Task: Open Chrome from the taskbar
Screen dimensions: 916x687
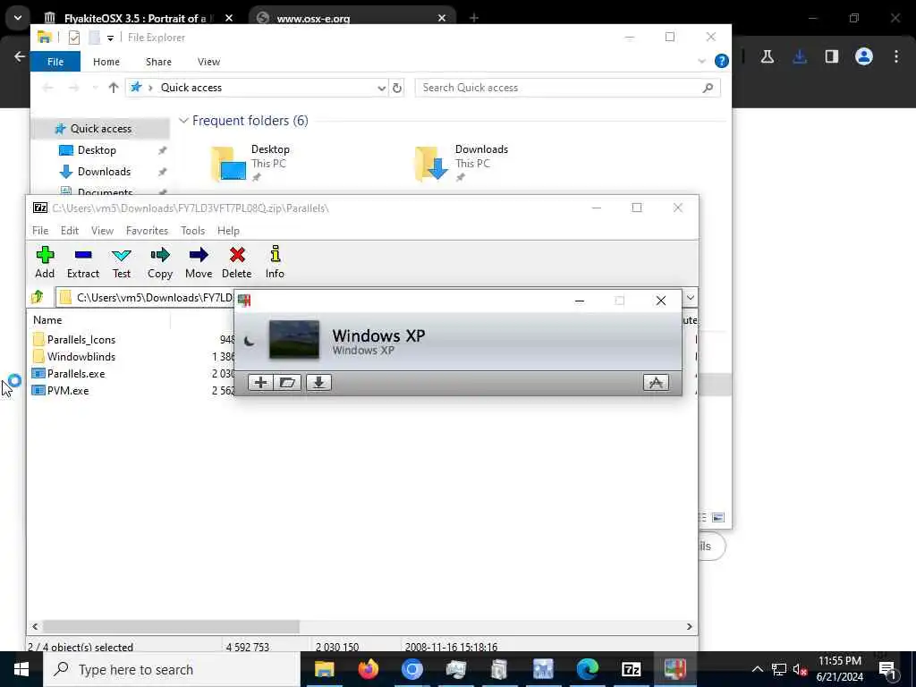Action: coord(411,669)
